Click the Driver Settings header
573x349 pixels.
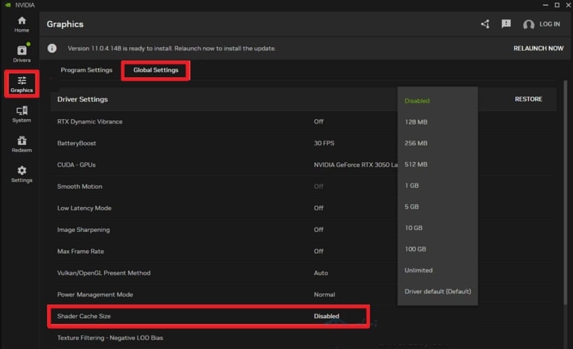tap(82, 100)
